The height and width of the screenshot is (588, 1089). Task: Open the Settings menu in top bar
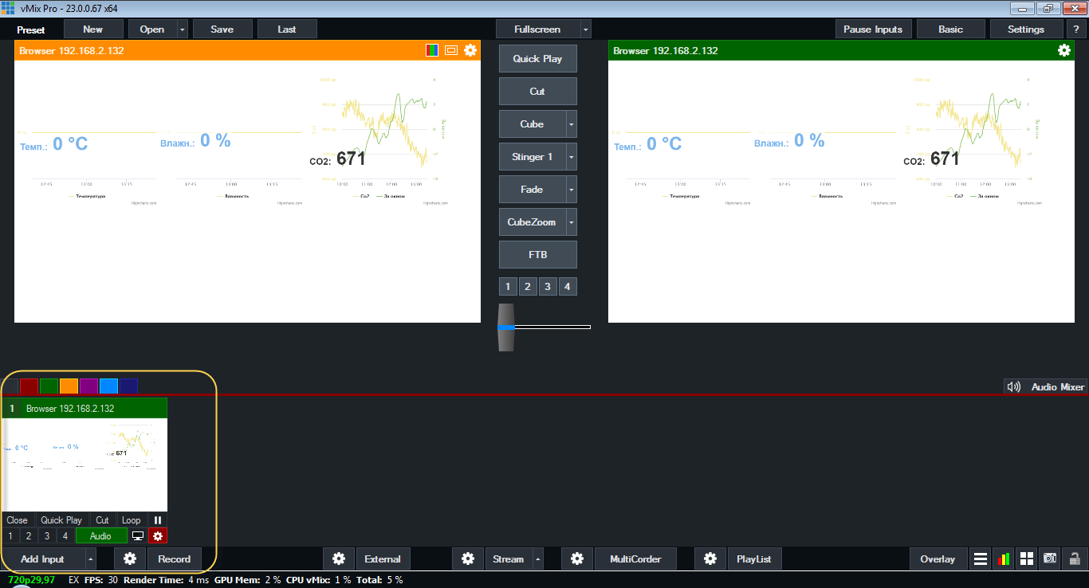click(x=1025, y=29)
